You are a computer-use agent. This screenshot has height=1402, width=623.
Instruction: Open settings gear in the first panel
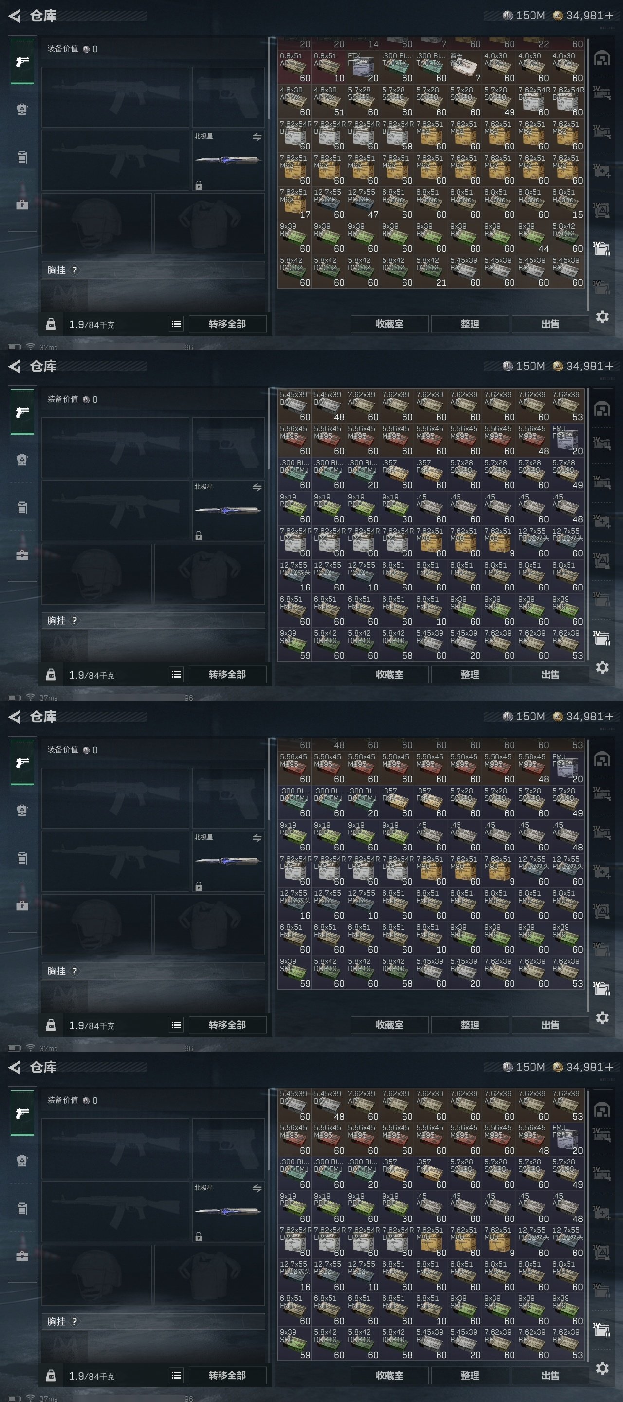pyautogui.click(x=602, y=317)
